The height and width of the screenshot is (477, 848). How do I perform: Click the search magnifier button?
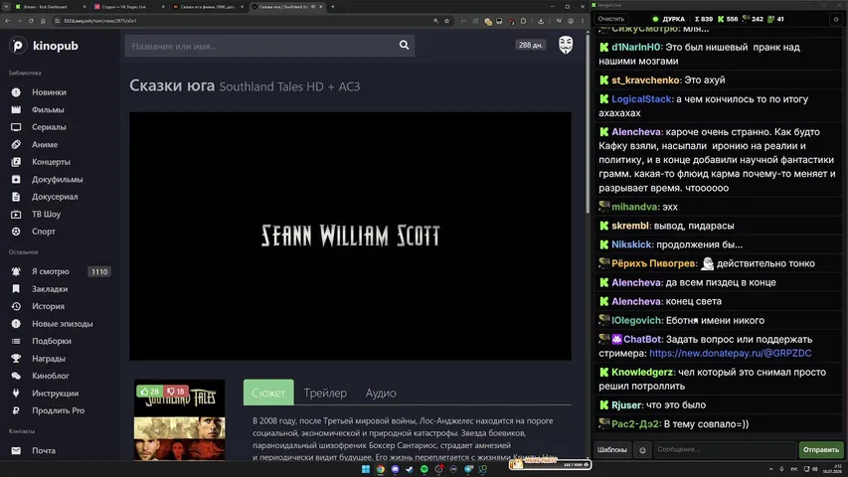tap(404, 46)
